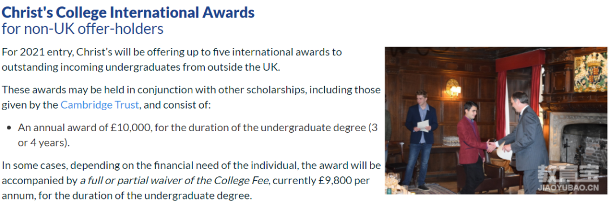
Task: Click the coat of arms in photo
Action: [591, 72]
